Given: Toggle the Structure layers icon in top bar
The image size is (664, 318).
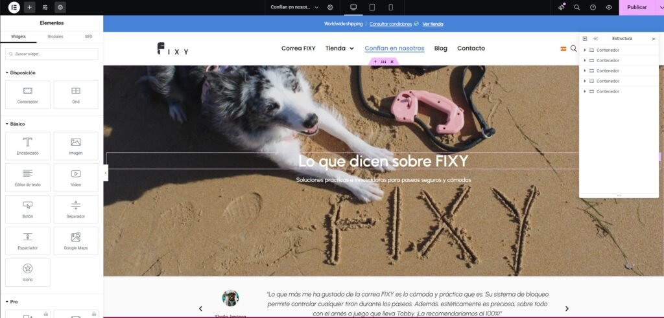Looking at the screenshot, I should coord(60,7).
